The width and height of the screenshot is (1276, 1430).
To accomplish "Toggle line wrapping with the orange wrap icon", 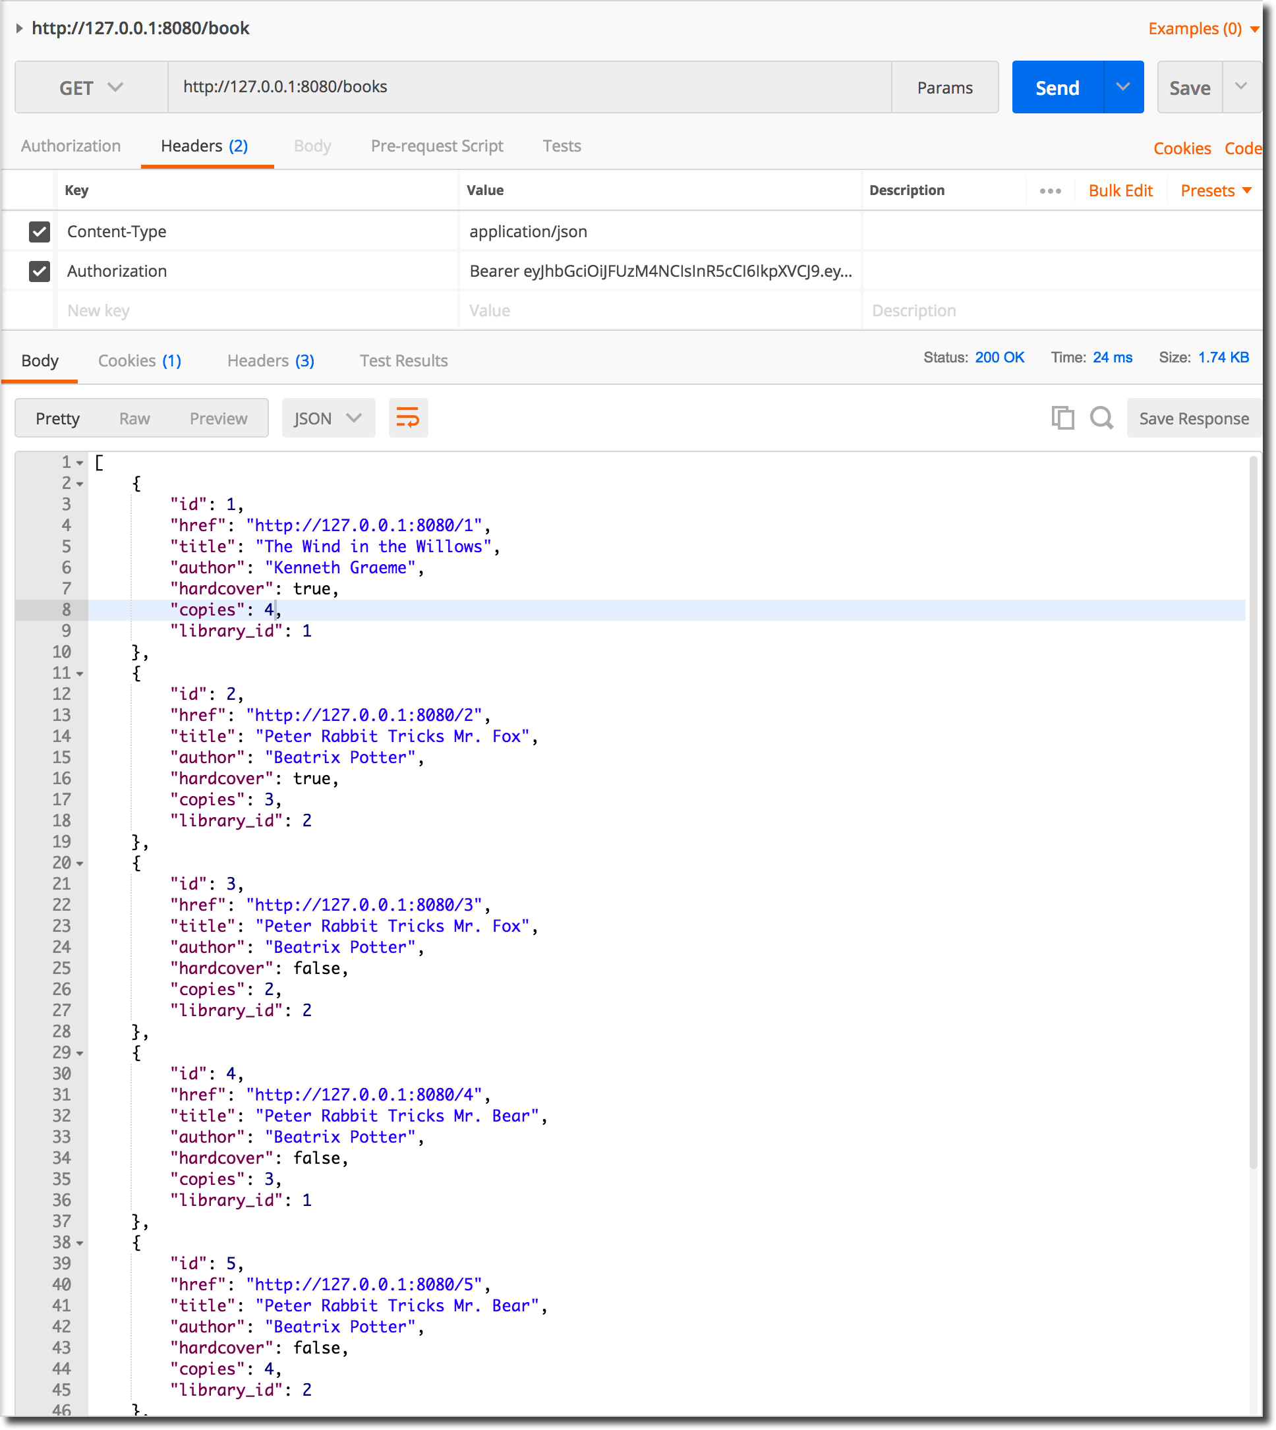I will pyautogui.click(x=408, y=418).
